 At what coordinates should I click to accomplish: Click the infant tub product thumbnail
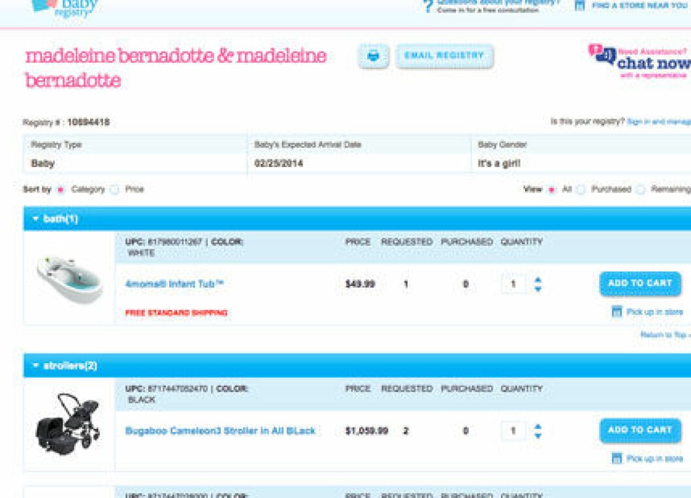[x=70, y=279]
